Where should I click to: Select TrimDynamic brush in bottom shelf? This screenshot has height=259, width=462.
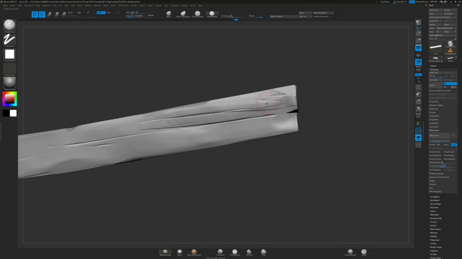coord(234,252)
